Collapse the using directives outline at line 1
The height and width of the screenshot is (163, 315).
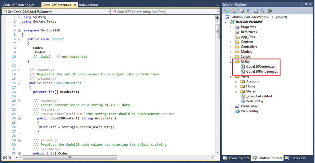(20, 17)
